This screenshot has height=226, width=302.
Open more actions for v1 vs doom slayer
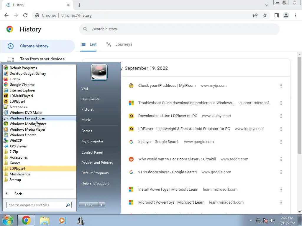click(x=281, y=172)
